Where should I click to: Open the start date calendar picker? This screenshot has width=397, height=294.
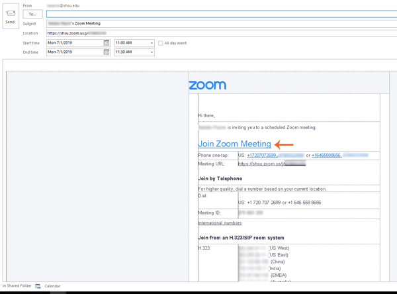107,43
